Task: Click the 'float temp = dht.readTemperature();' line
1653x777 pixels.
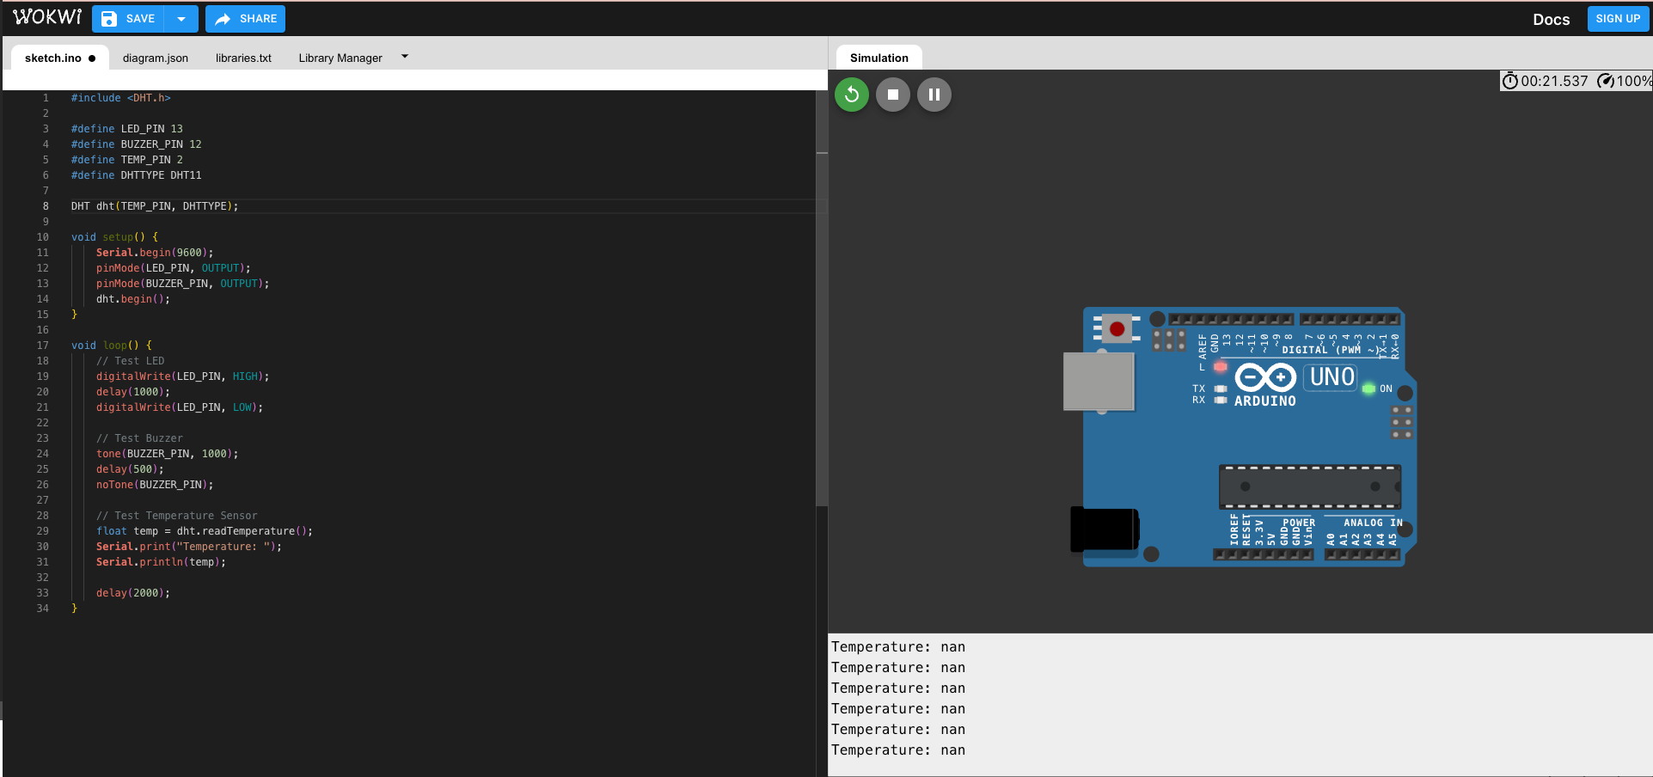Action: pos(204,531)
